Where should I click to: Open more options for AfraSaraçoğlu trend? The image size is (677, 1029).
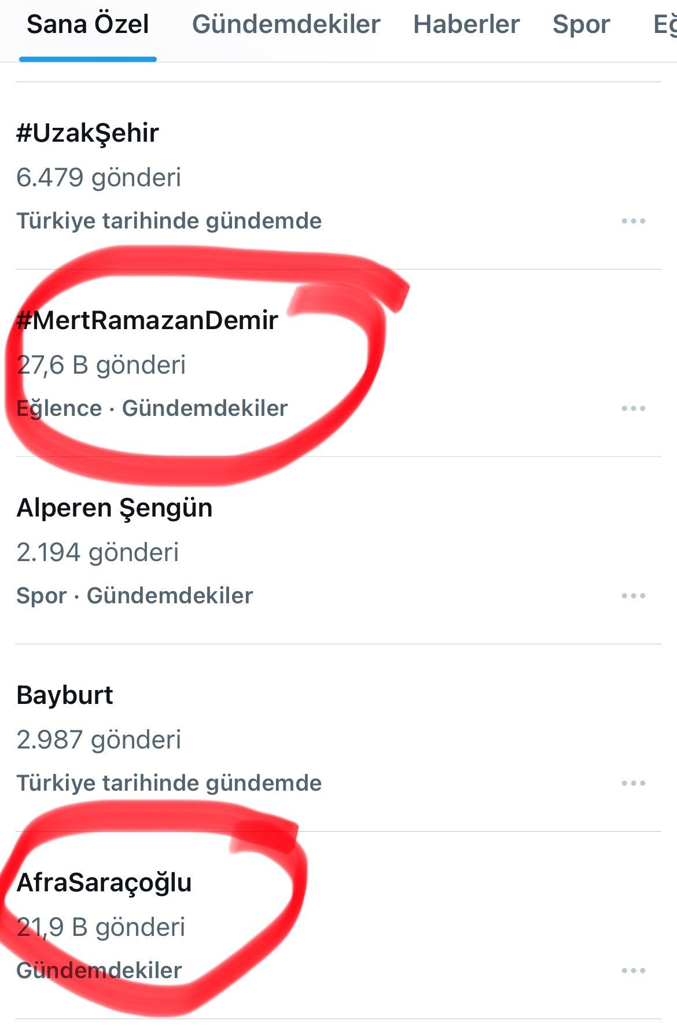click(633, 971)
